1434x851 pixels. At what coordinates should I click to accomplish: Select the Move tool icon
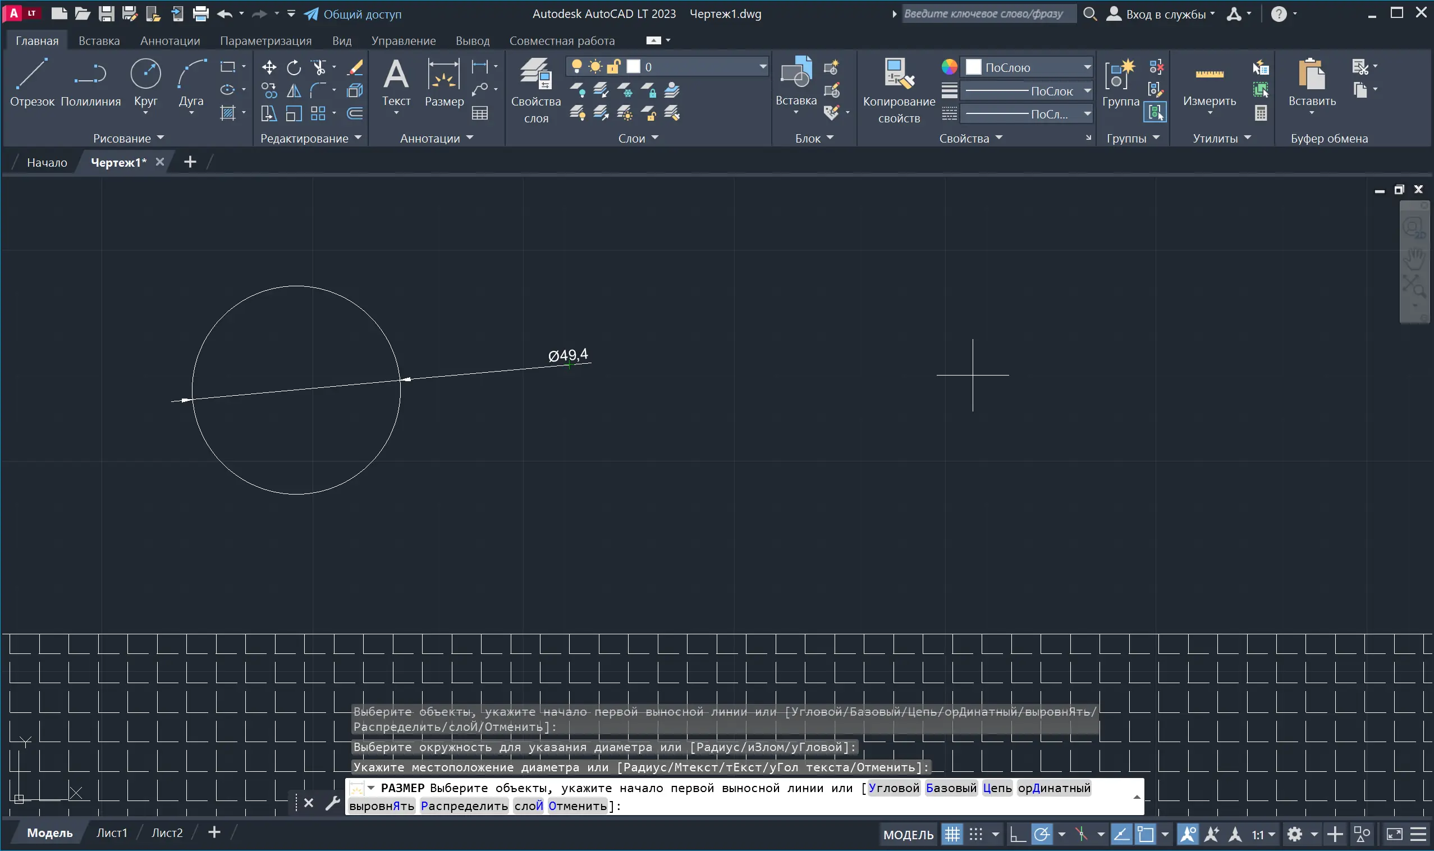pyautogui.click(x=269, y=68)
